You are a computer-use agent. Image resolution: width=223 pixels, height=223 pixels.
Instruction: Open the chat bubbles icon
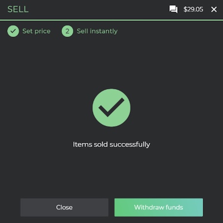tap(173, 9)
